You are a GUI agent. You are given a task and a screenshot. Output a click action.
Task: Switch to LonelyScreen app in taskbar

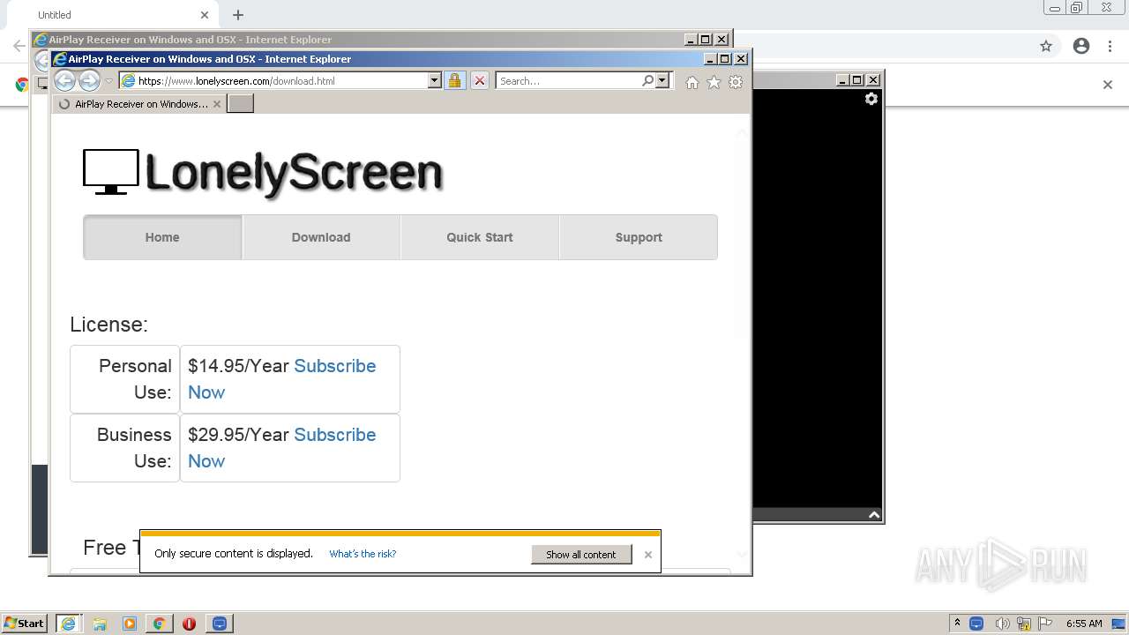[220, 624]
